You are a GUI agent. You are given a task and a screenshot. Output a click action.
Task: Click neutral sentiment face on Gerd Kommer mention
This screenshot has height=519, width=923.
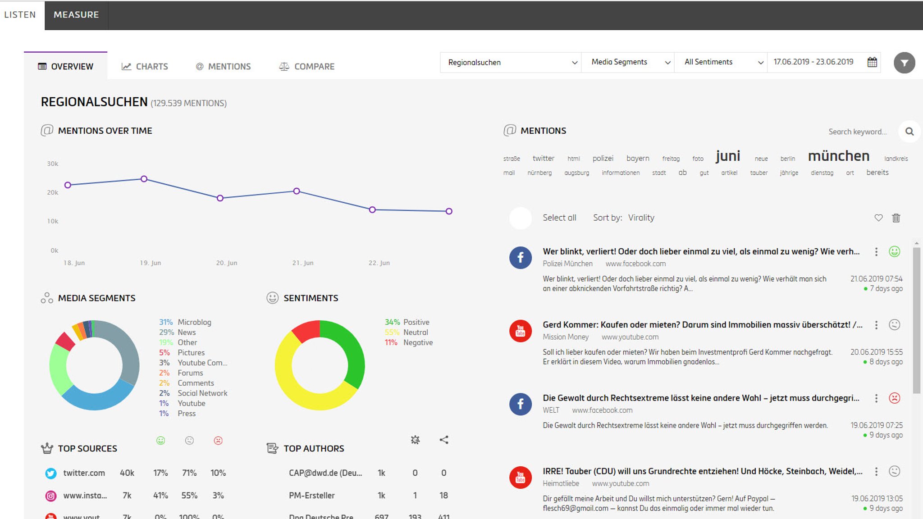point(894,325)
